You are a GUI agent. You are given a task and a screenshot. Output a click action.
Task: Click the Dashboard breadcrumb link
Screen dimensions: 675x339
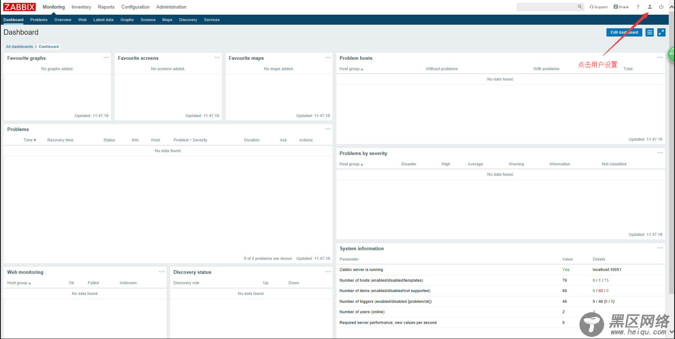coord(49,46)
